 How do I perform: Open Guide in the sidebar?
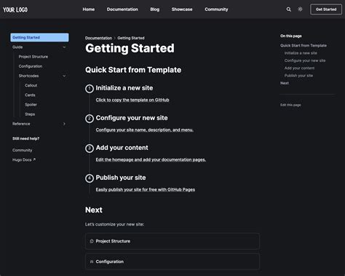[17, 47]
